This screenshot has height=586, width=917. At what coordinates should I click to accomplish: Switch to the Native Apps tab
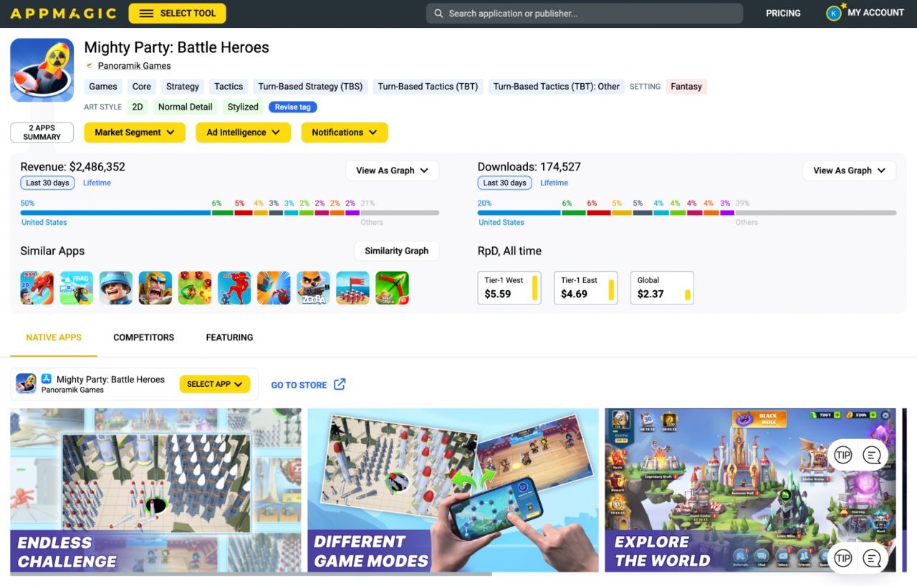[54, 337]
